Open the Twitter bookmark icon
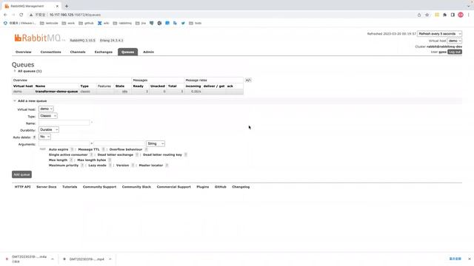This screenshot has width=474, height=266. (183, 23)
